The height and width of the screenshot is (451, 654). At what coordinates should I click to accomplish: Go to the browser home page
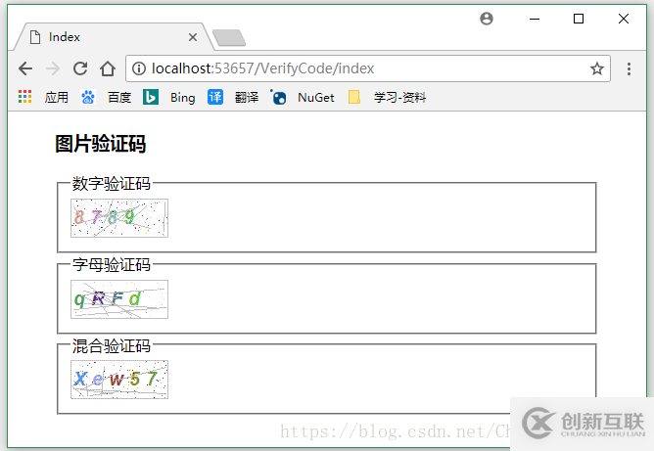point(108,68)
